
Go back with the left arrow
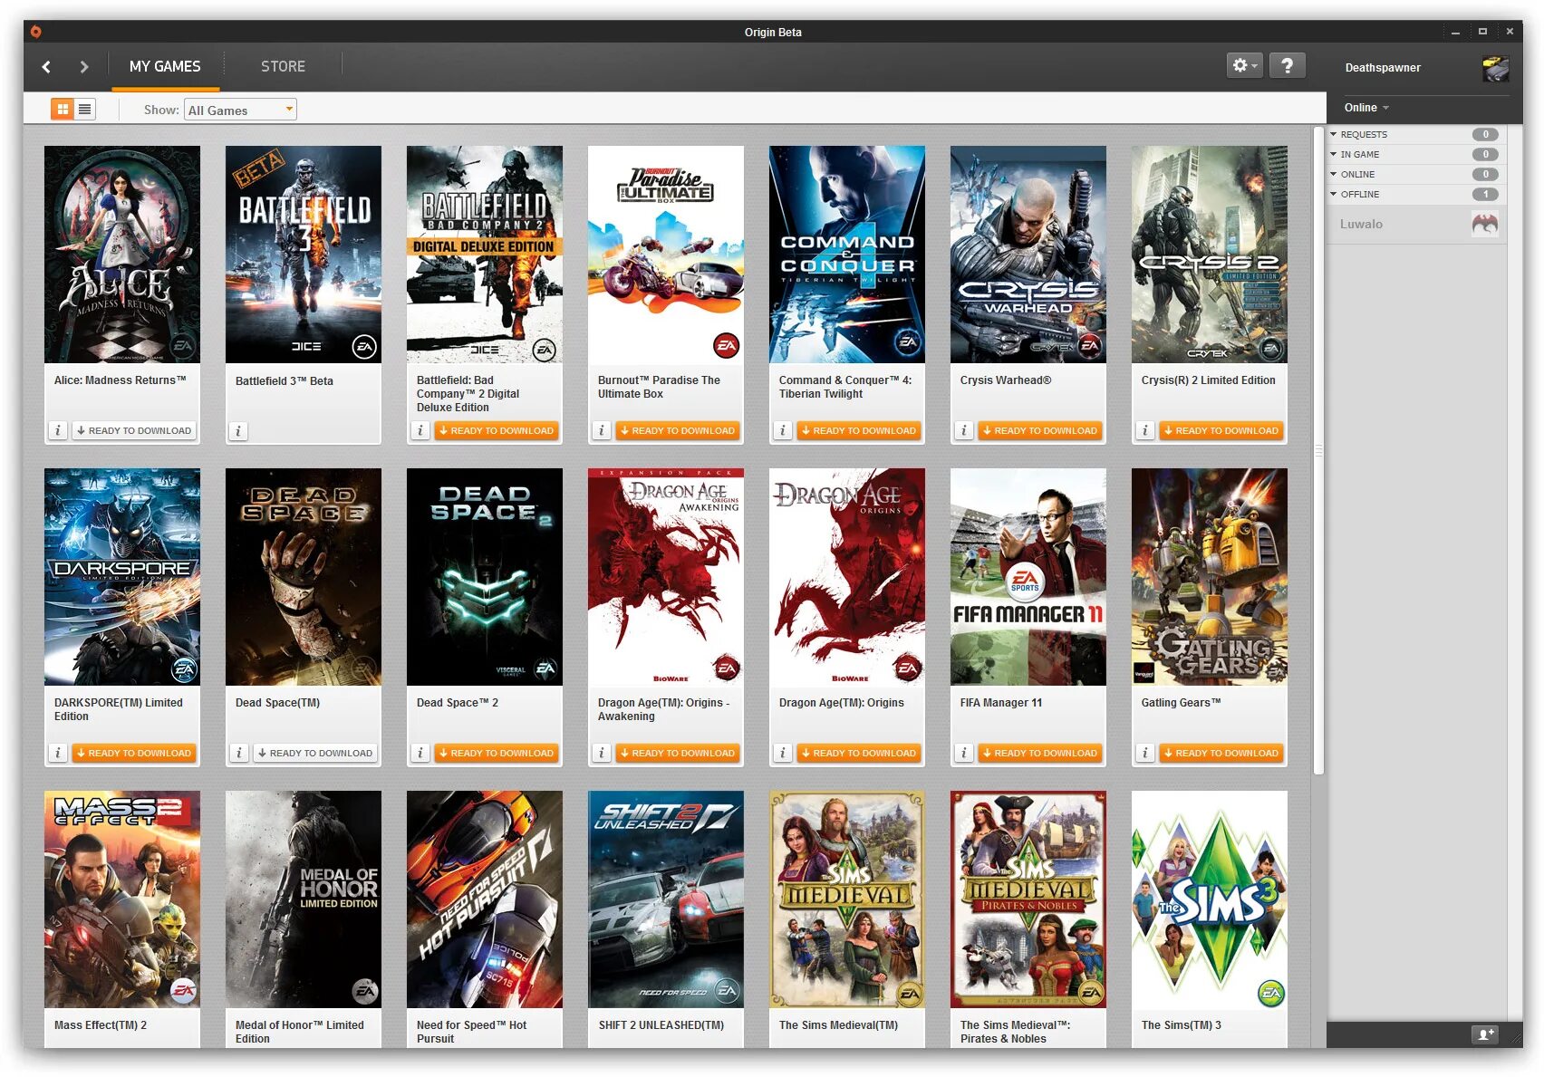tap(46, 66)
